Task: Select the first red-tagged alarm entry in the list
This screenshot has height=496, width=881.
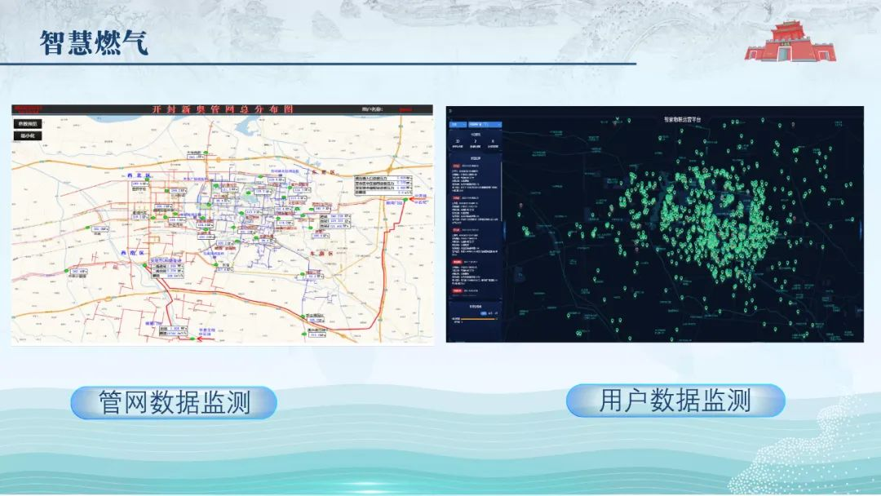Action: [456, 164]
